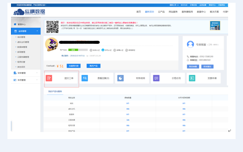This screenshot has height=152, width=243.
Task: Open 邮局管理 in the sidebar
Action: (x=21, y=52)
